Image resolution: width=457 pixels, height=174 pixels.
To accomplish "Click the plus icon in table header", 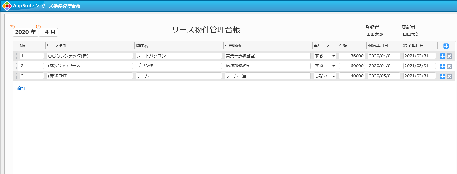I will [446, 46].
